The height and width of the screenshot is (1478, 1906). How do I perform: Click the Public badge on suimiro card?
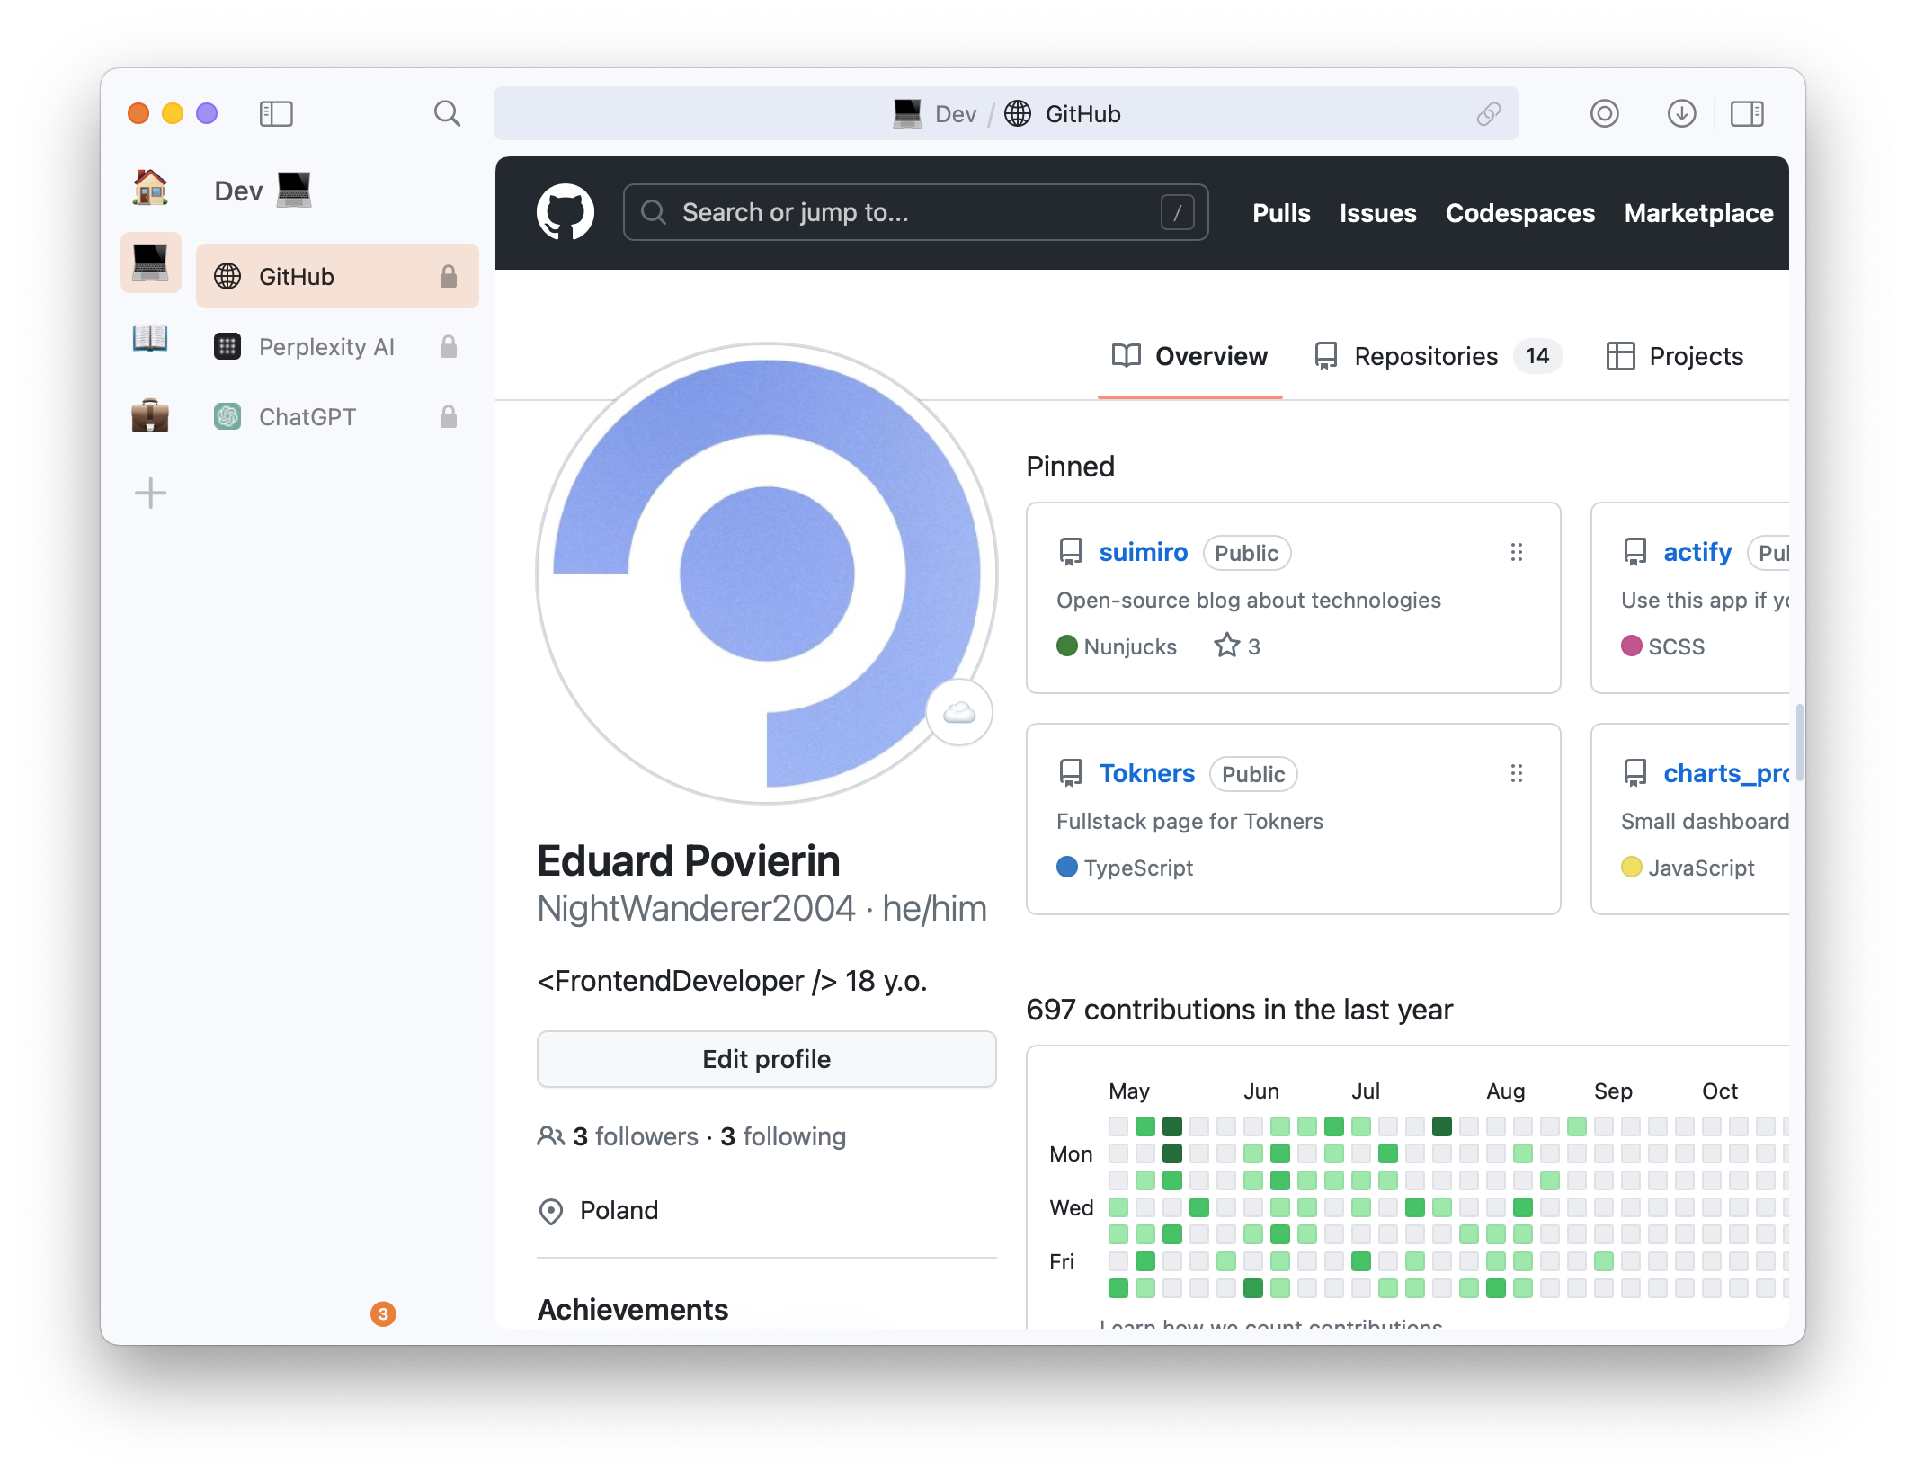click(1246, 553)
